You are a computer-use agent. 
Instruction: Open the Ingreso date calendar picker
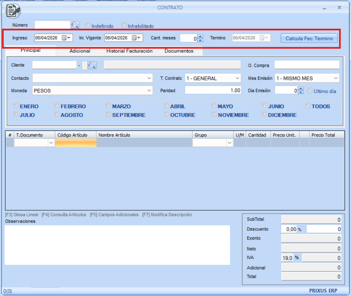(x=66, y=38)
